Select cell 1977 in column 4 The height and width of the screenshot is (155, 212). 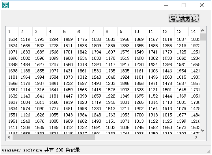tap(54, 71)
